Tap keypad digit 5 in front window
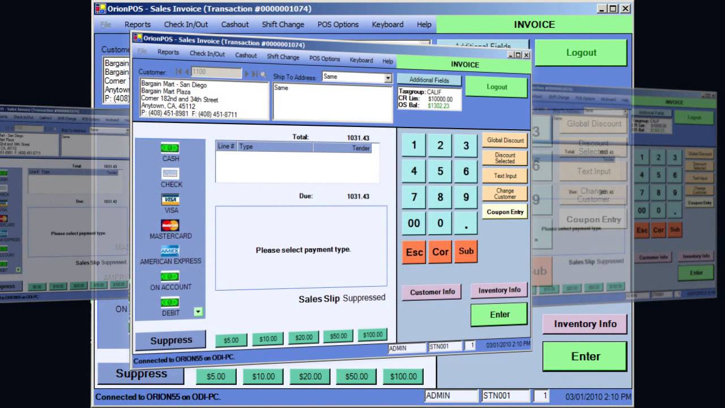 pos(440,171)
